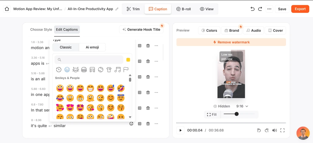Switch emoji type to Ai emoji

pyautogui.click(x=92, y=47)
